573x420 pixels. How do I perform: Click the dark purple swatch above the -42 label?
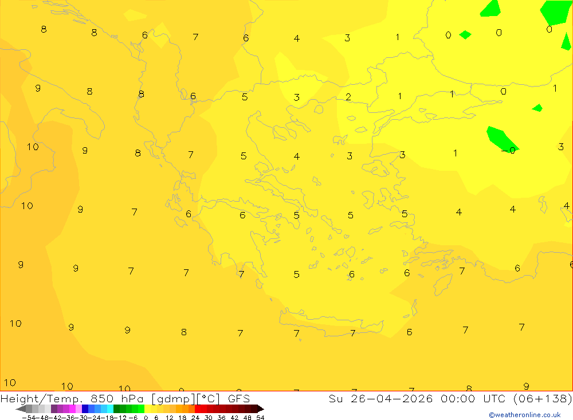(x=54, y=409)
